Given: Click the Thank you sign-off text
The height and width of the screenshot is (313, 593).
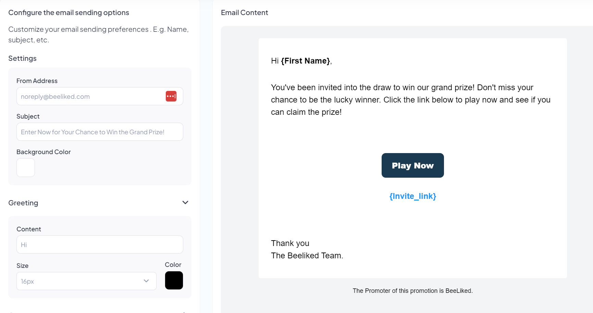Looking at the screenshot, I should tap(290, 243).
